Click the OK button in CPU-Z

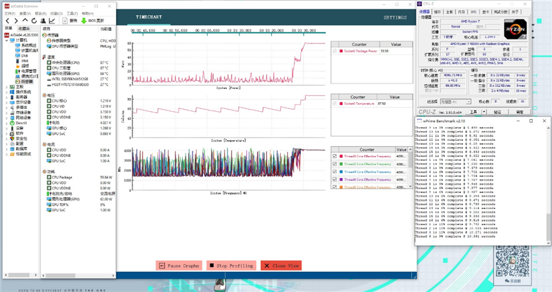[520, 112]
